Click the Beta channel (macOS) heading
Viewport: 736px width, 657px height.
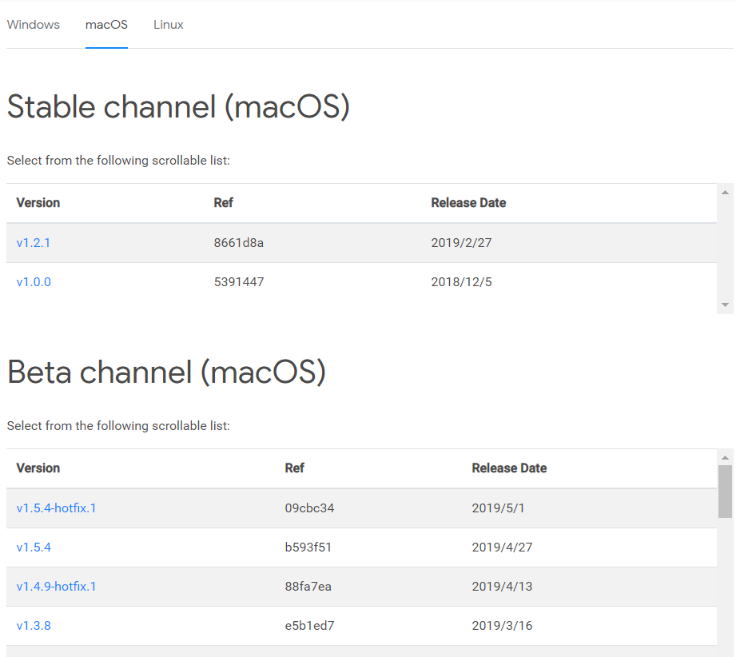click(167, 372)
